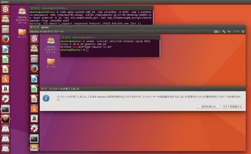This screenshot has height=154, width=251.
Task: Open Ubuntu 17.04 install desktop icon
Action: [x=51, y=45]
